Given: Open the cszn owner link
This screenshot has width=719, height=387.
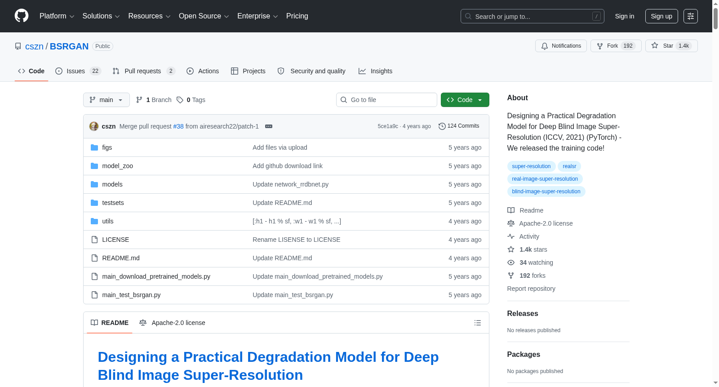Looking at the screenshot, I should (x=34, y=46).
